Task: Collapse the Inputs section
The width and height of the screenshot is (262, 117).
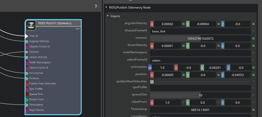Action: pyautogui.click(x=108, y=16)
